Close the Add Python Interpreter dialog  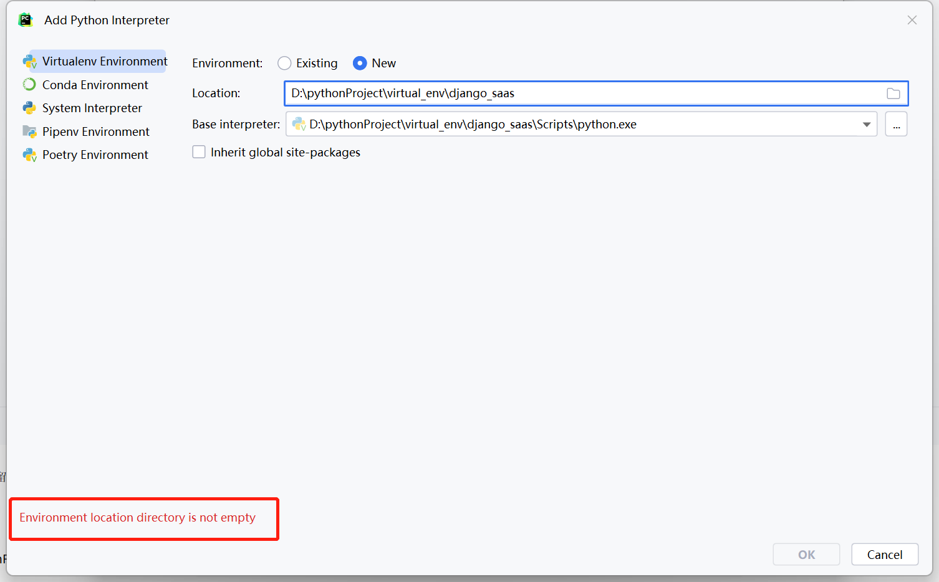(912, 20)
